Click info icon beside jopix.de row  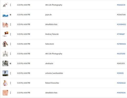10,15
